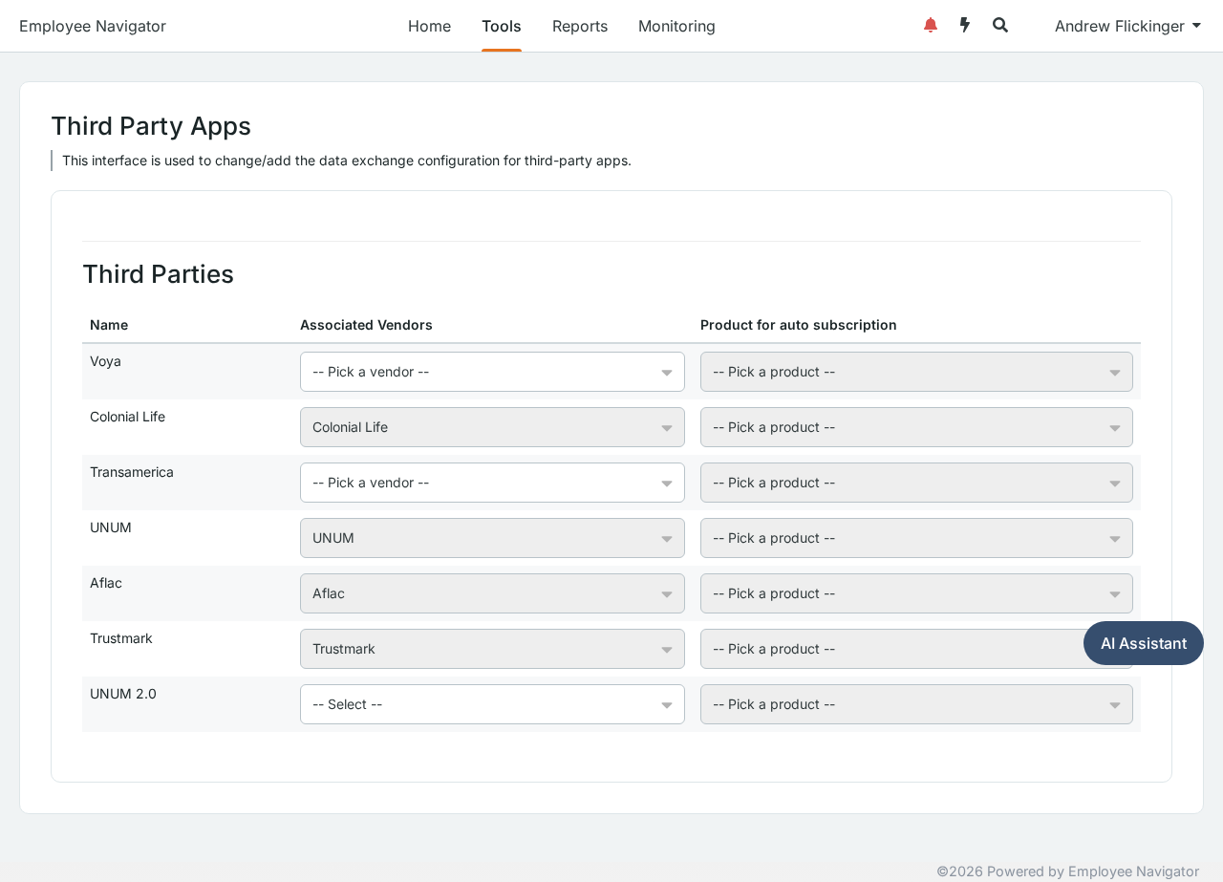Click the Powered by Employee Navigator footer text
The image size is (1223, 882).
(x=1067, y=871)
